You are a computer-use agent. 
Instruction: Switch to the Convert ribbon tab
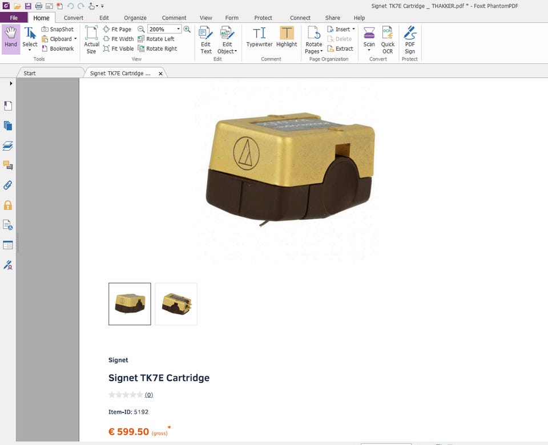click(x=73, y=18)
